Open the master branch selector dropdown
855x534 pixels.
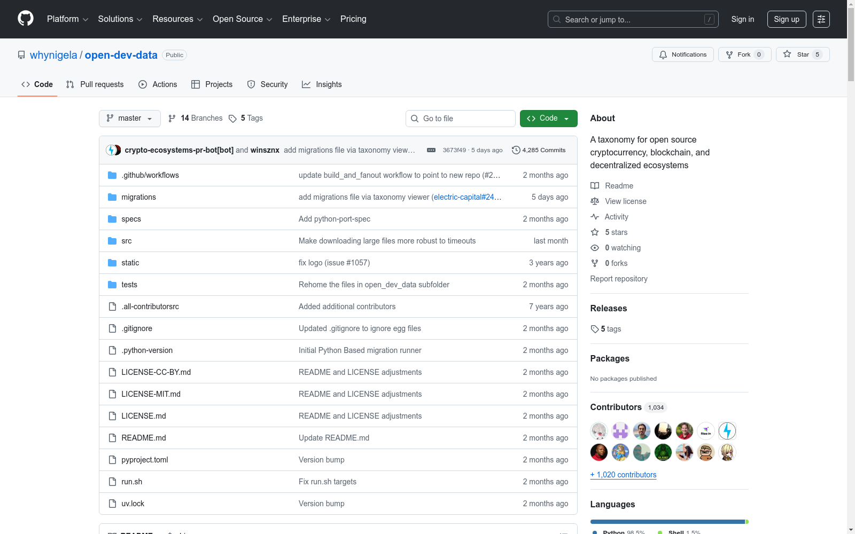(x=130, y=119)
